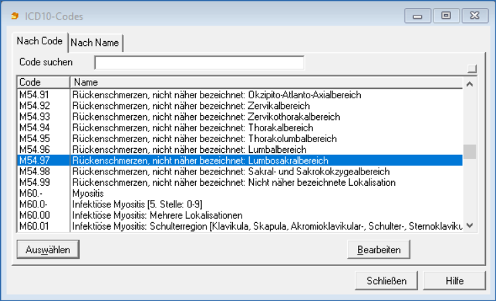Select row M54.92 Zervikalbereich
This screenshot has height=301, width=496.
pyautogui.click(x=240, y=106)
